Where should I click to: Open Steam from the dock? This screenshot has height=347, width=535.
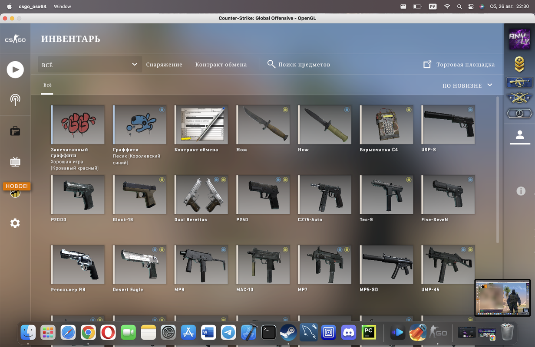coord(288,333)
